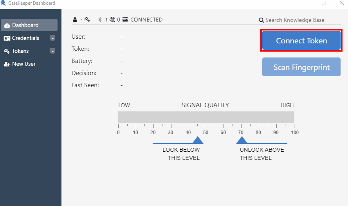This screenshot has width=348, height=206.
Task: Click the search magnifier icon
Action: point(261,20)
